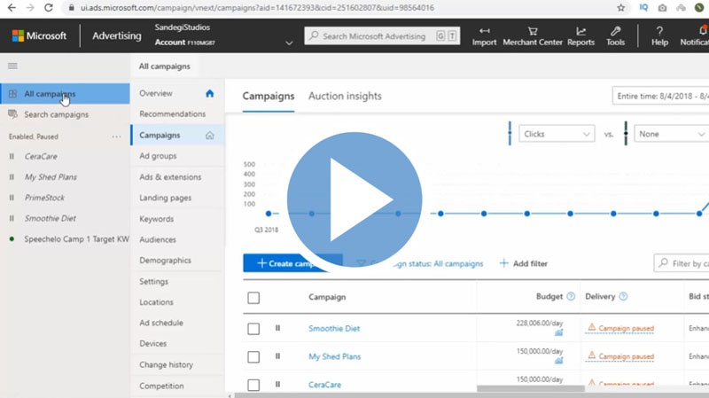Click the Filter by campaign search field
The image size is (709, 398).
click(x=681, y=263)
